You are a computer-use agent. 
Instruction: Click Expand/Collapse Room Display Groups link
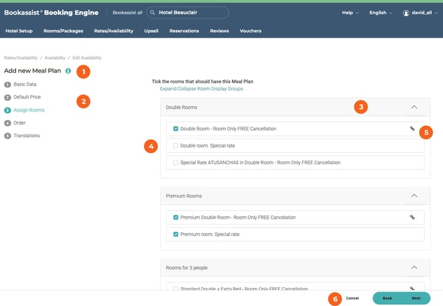pos(202,88)
